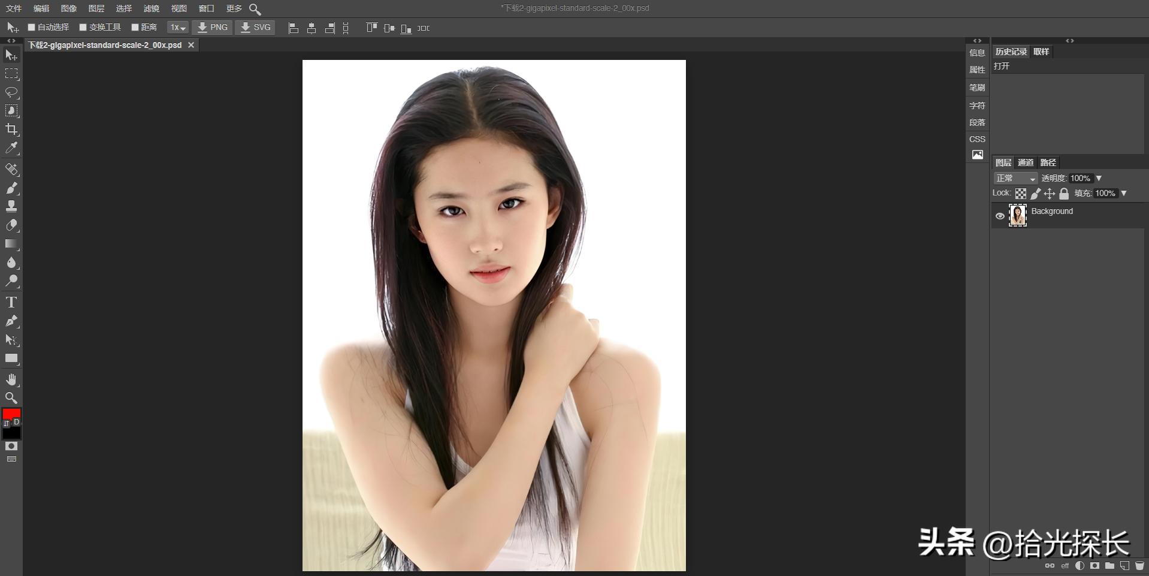Select the Eraser tool
Viewport: 1149px width, 576px height.
pos(11,225)
